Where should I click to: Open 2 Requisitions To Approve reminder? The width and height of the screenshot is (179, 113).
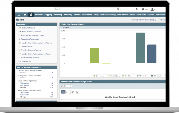29,39
